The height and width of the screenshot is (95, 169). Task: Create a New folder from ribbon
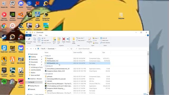coord(74,41)
